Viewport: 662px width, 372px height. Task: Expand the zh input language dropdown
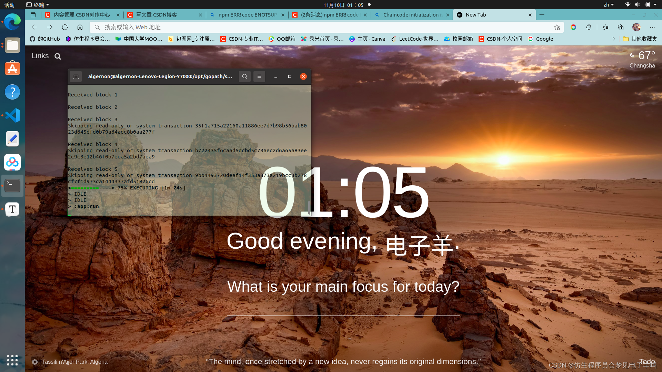tap(609, 5)
